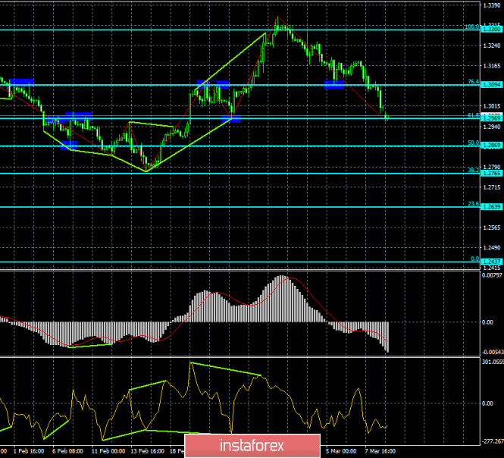Click the 11 Feb 00:00 time label
The image size is (504, 458).
(x=107, y=450)
